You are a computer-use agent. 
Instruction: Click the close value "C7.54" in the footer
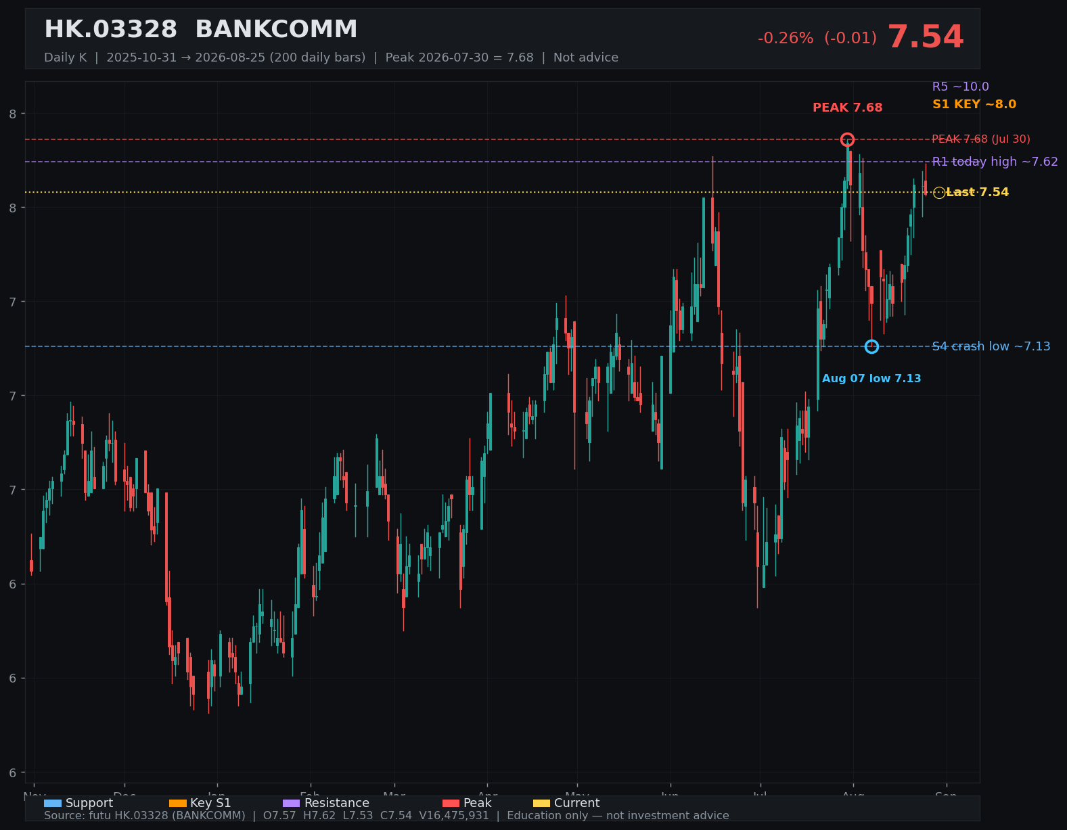tap(396, 816)
